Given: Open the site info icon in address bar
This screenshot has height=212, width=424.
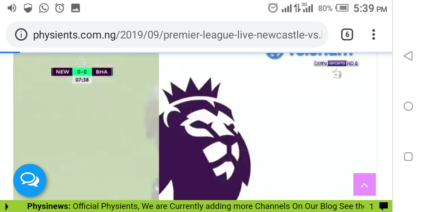Looking at the screenshot, I should (x=21, y=34).
